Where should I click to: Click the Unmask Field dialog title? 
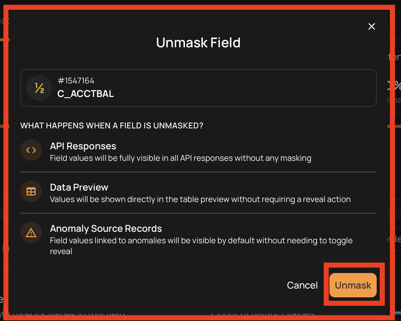click(x=198, y=43)
